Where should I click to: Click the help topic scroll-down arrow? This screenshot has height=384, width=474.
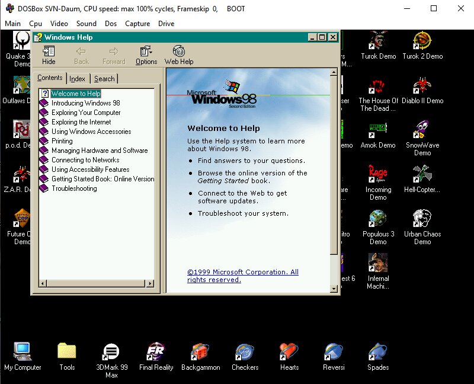(334, 289)
